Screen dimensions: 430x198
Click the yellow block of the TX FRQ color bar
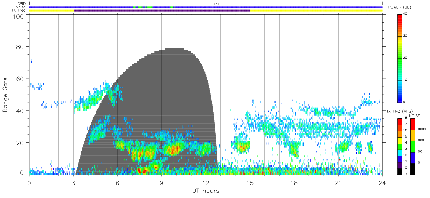(400, 140)
